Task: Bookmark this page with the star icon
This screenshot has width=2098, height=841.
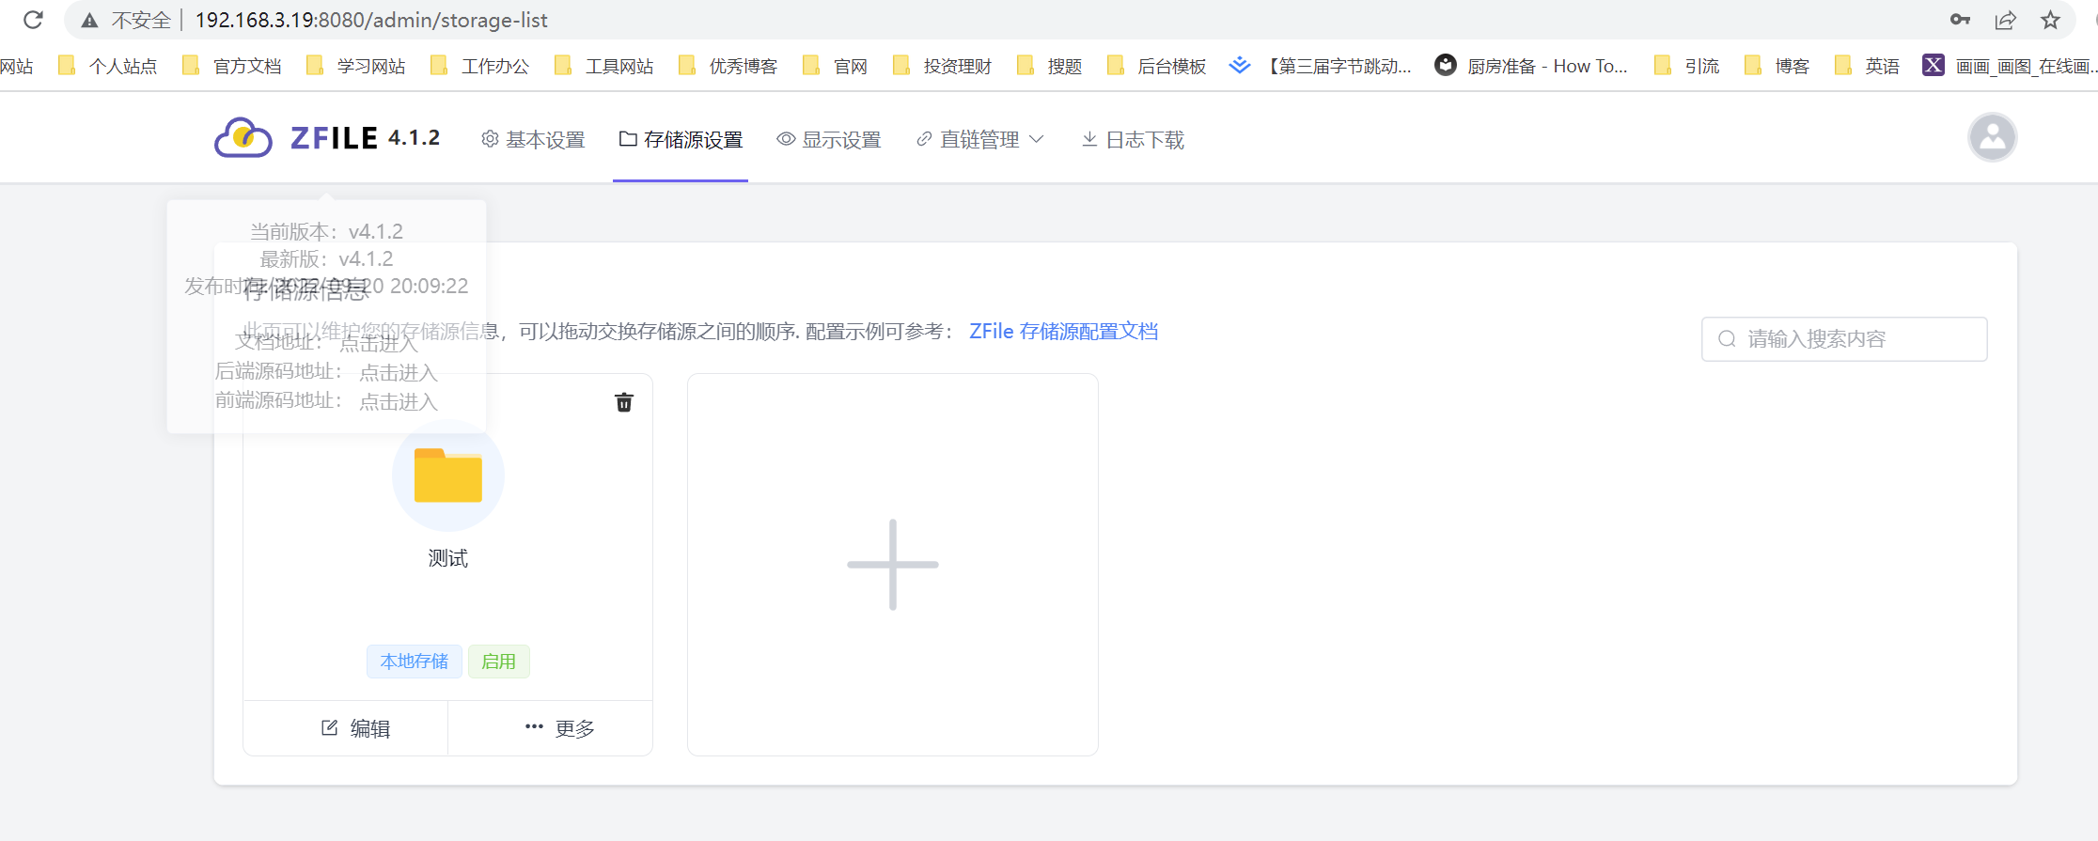Action: click(2051, 20)
